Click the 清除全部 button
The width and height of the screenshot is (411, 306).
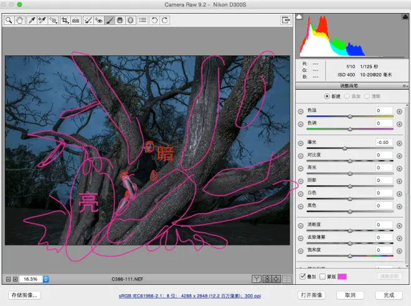point(389,276)
